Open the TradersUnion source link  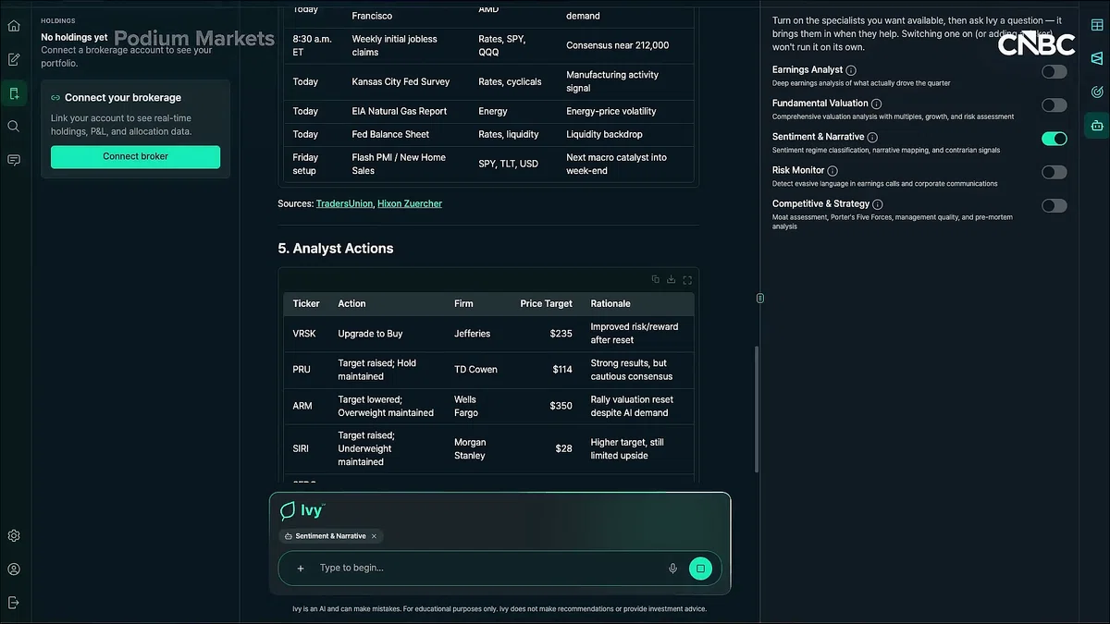[x=344, y=203]
